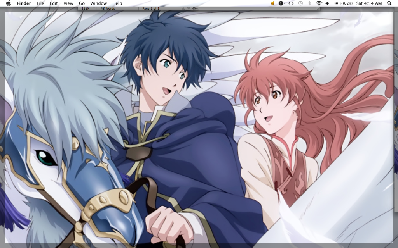Open the File menu
398x248 pixels.
(40, 3)
